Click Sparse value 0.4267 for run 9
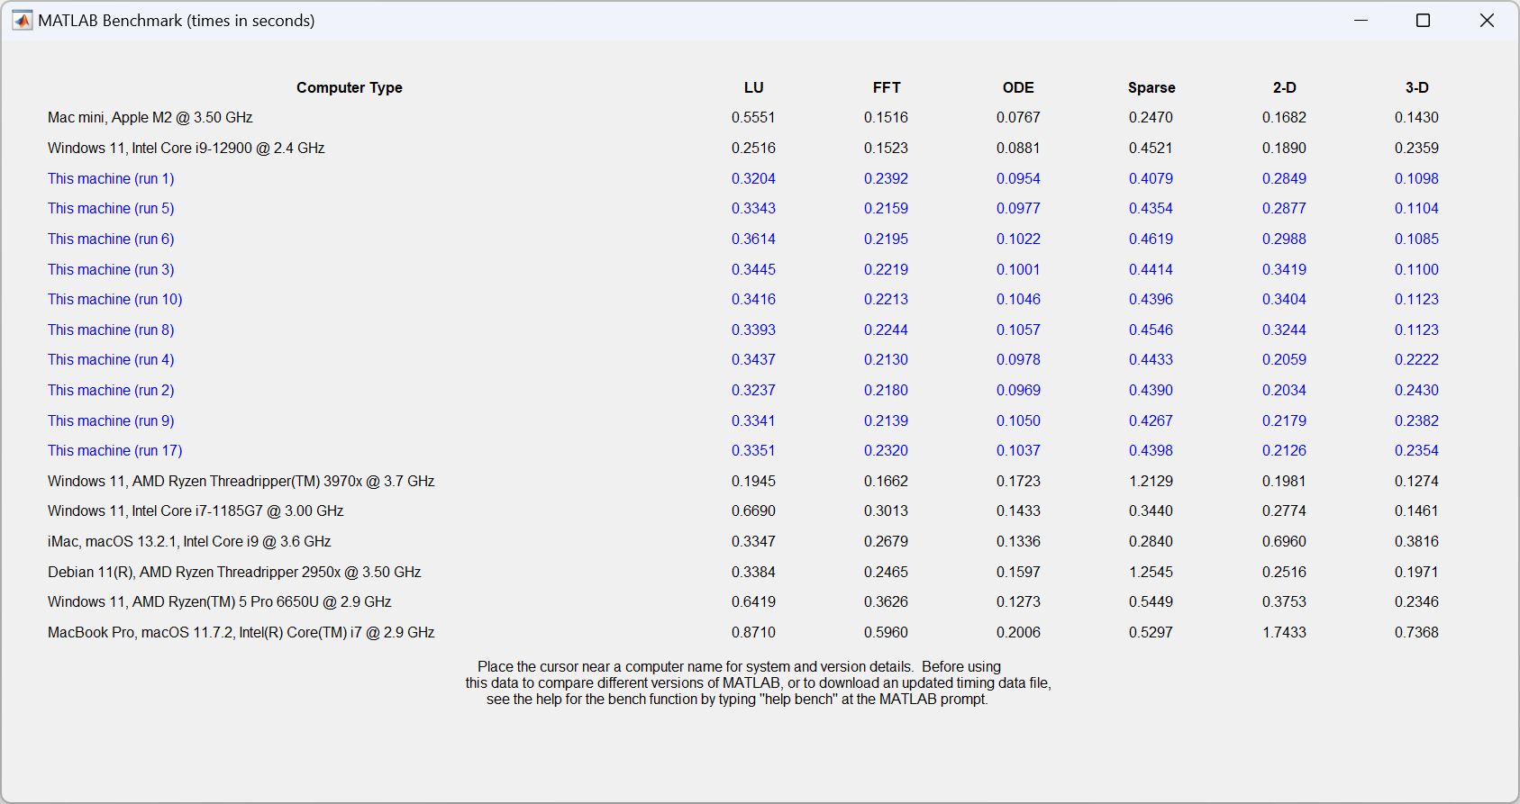 pos(1151,420)
